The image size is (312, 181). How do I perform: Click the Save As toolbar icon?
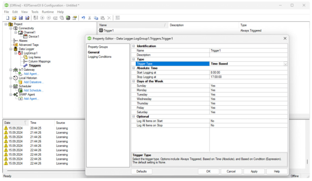[x=27, y=18]
